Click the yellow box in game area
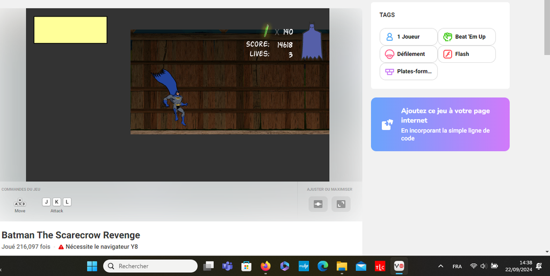 click(x=70, y=30)
